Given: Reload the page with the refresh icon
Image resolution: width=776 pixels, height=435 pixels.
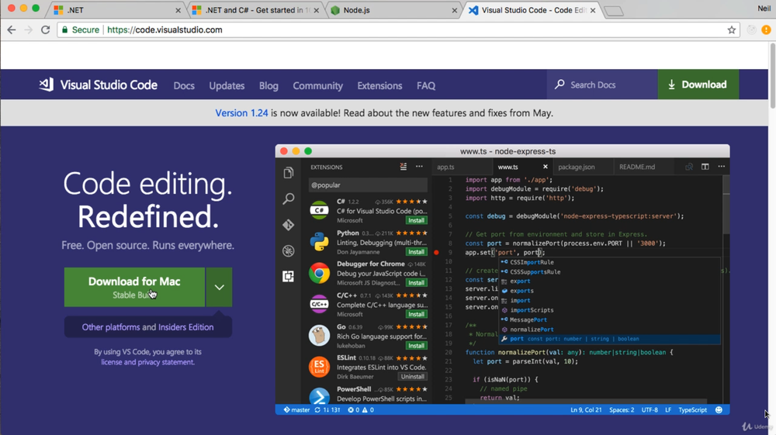Looking at the screenshot, I should [46, 30].
